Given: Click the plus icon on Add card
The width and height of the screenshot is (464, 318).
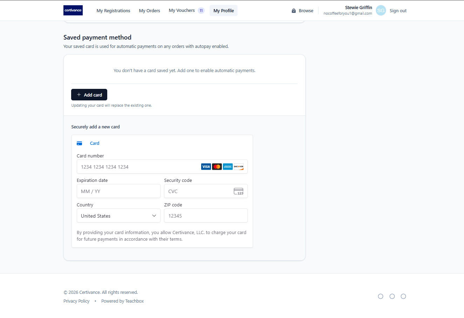Looking at the screenshot, I should point(79,95).
